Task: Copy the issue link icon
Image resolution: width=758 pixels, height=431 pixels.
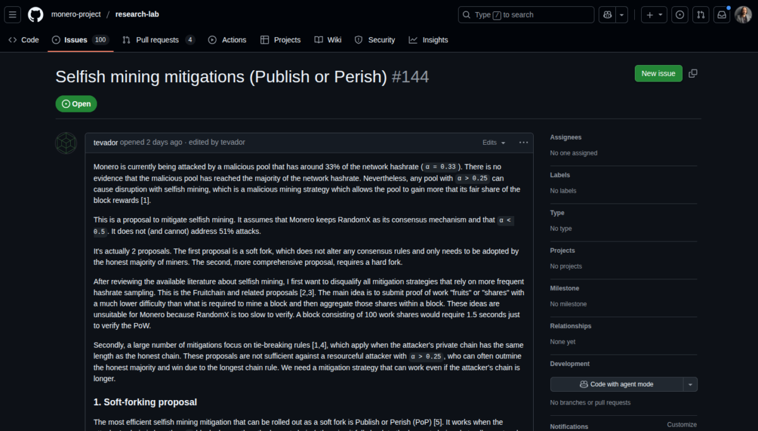Action: point(693,73)
